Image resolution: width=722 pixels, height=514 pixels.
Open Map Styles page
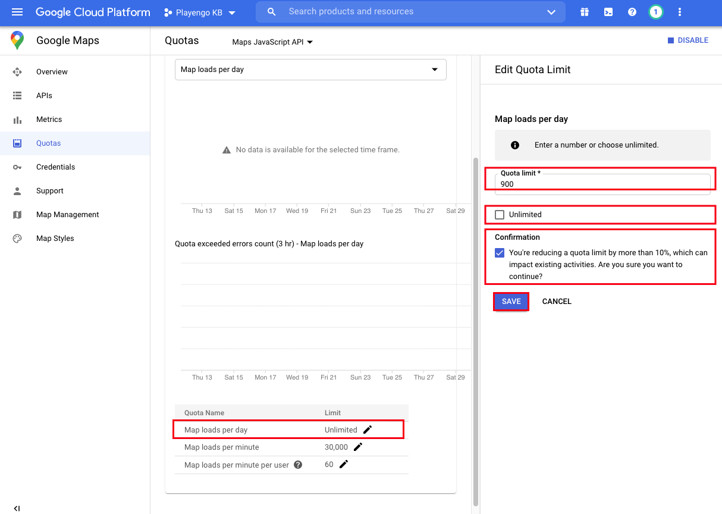pos(55,239)
